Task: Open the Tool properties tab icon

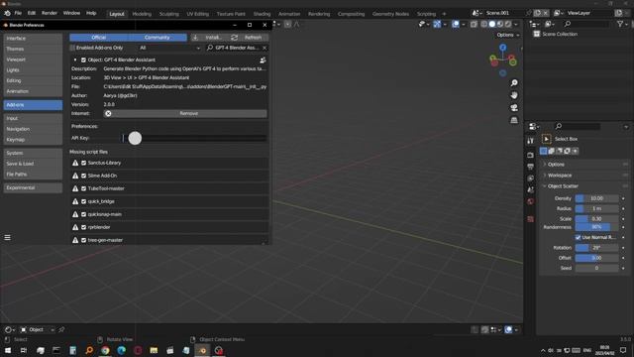Action: (531, 141)
